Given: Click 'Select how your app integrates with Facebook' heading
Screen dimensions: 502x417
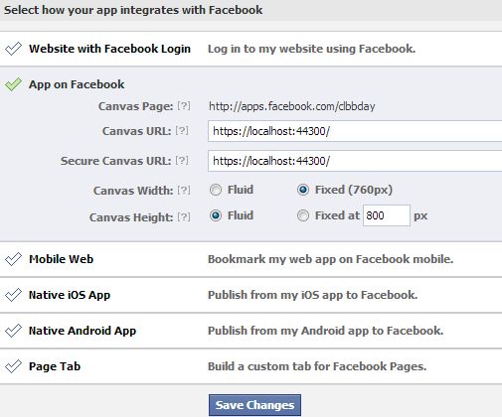Looking at the screenshot, I should 133,10.
